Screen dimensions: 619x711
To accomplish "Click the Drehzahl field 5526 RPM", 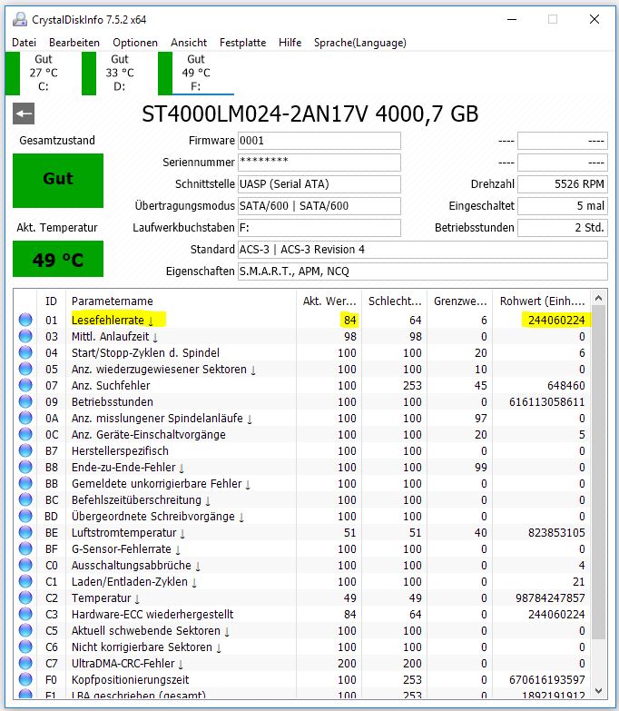I will (563, 184).
